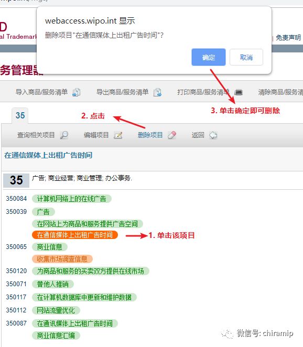Click 删除项目 label
The height and width of the screenshot is (347, 303).
(150, 135)
